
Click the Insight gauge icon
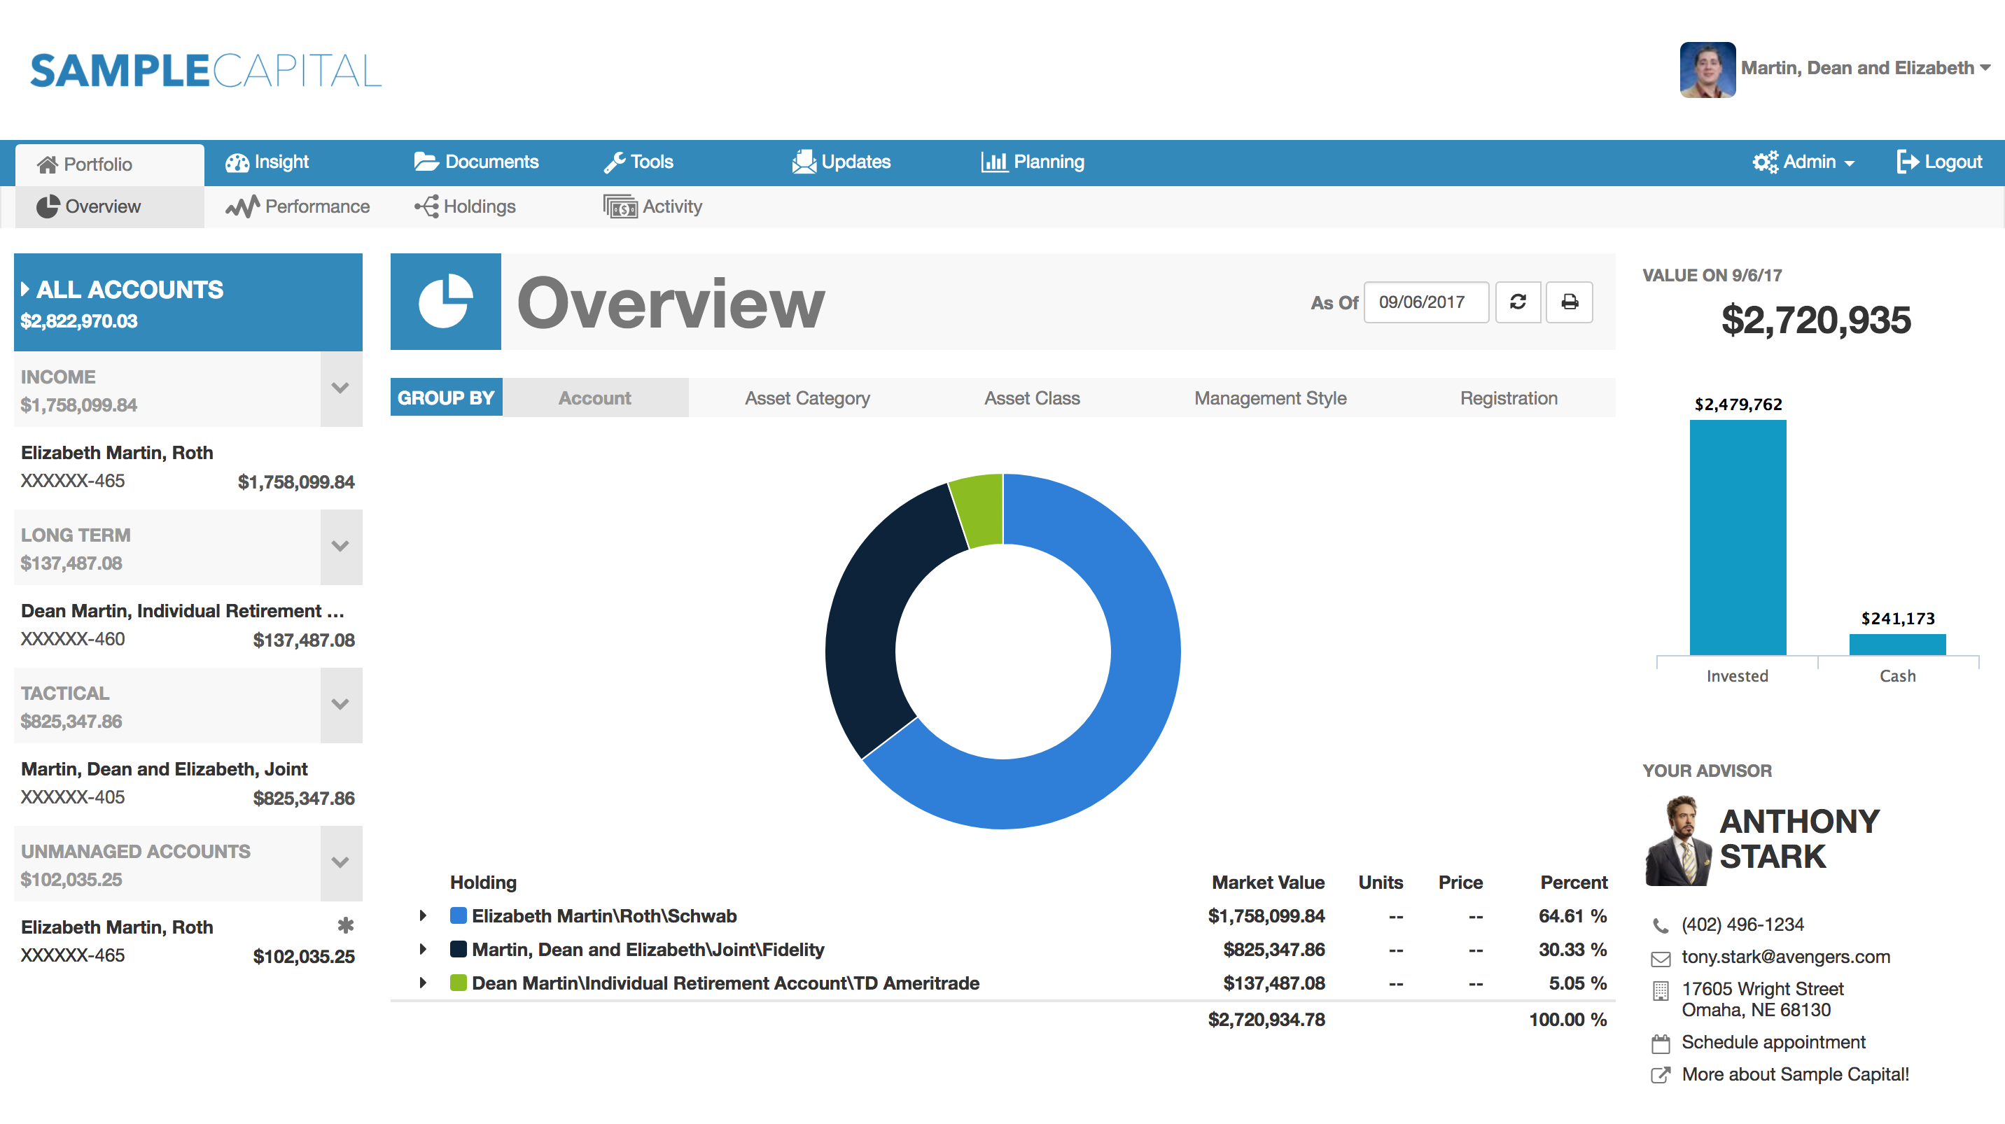coord(237,162)
